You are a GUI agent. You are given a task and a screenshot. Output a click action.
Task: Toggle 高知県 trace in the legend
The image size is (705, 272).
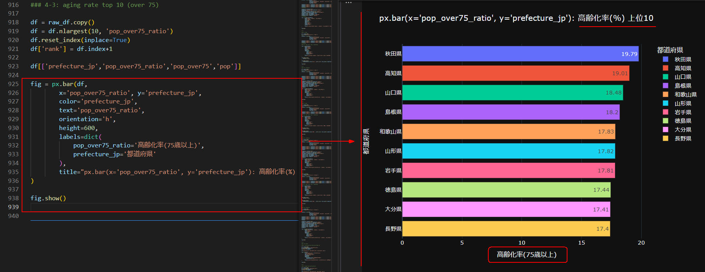(x=677, y=68)
